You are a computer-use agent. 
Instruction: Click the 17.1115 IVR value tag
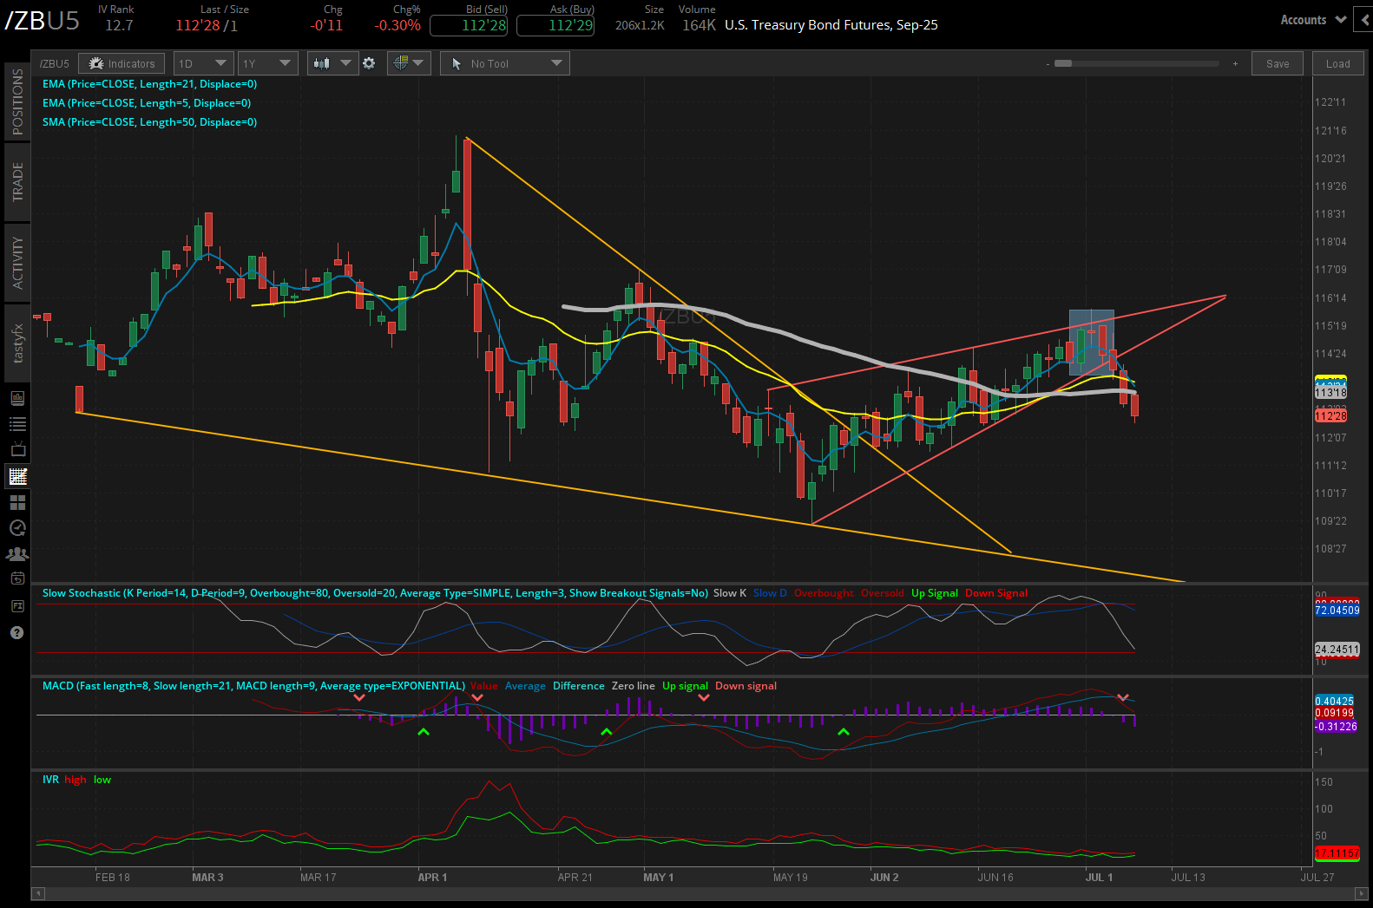point(1337,853)
